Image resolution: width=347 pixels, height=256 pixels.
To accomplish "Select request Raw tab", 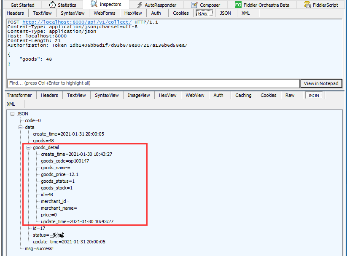I will pos(204,13).
